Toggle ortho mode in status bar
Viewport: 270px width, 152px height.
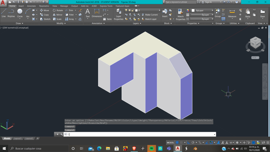click(189, 142)
